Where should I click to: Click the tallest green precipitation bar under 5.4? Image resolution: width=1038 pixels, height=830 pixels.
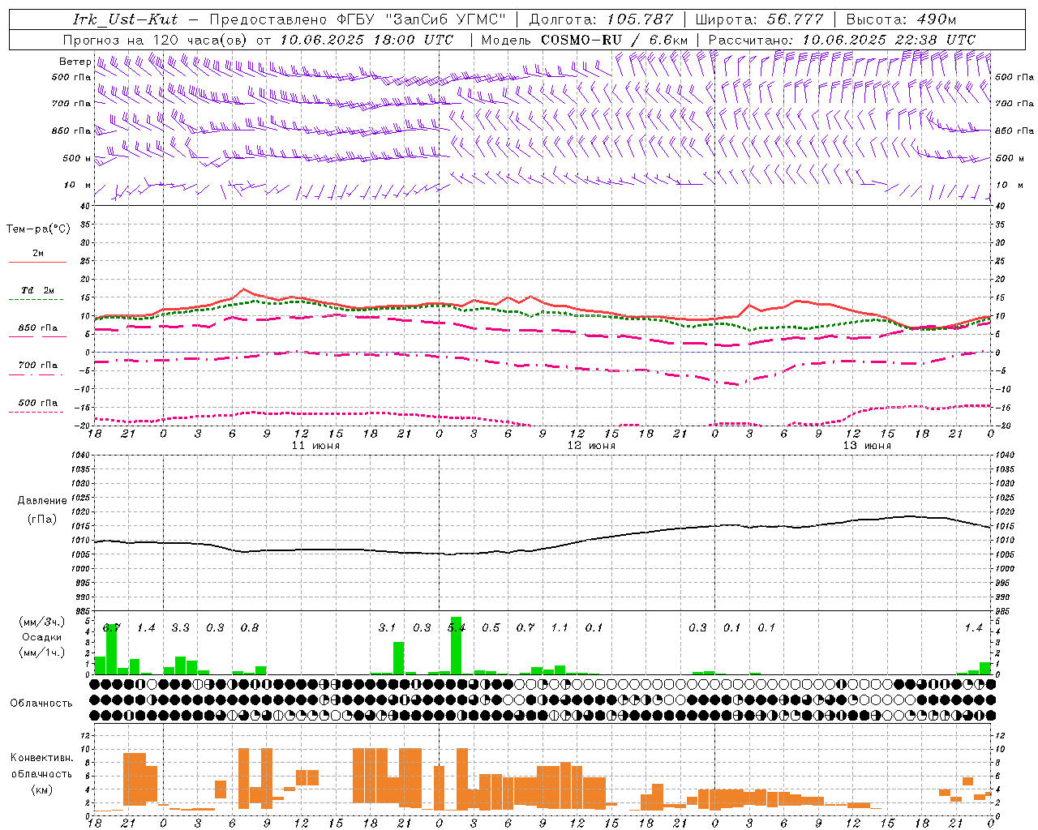(456, 646)
